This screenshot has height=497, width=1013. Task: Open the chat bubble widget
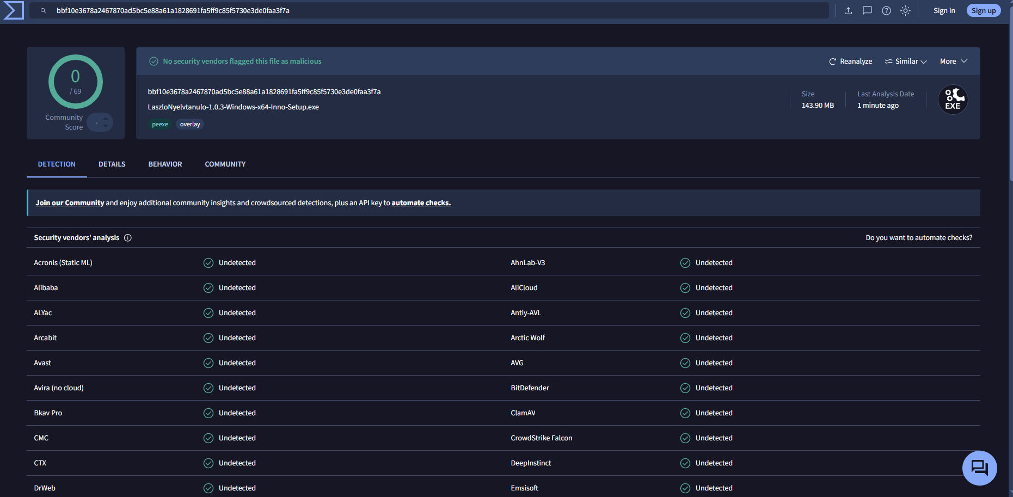[979, 468]
